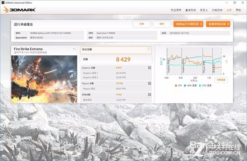
Task: Collapse the Physics 分数 section
Action: click(x=149, y=83)
